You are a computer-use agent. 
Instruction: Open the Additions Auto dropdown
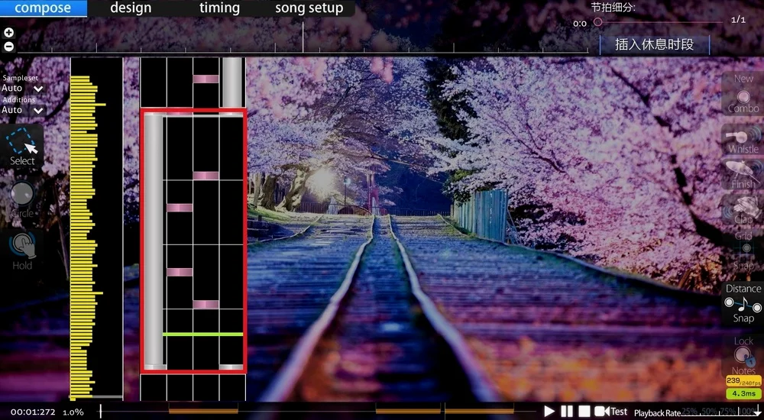pyautogui.click(x=22, y=110)
